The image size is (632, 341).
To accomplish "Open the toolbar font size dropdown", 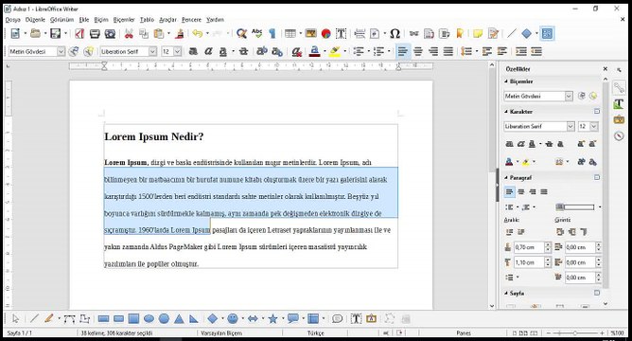I will [x=177, y=52].
